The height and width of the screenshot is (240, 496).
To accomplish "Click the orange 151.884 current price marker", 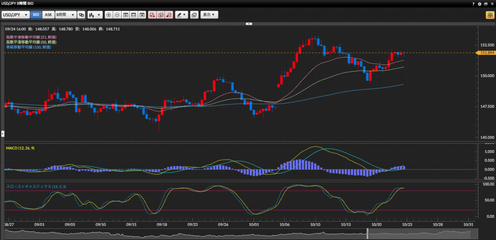I will pos(485,53).
